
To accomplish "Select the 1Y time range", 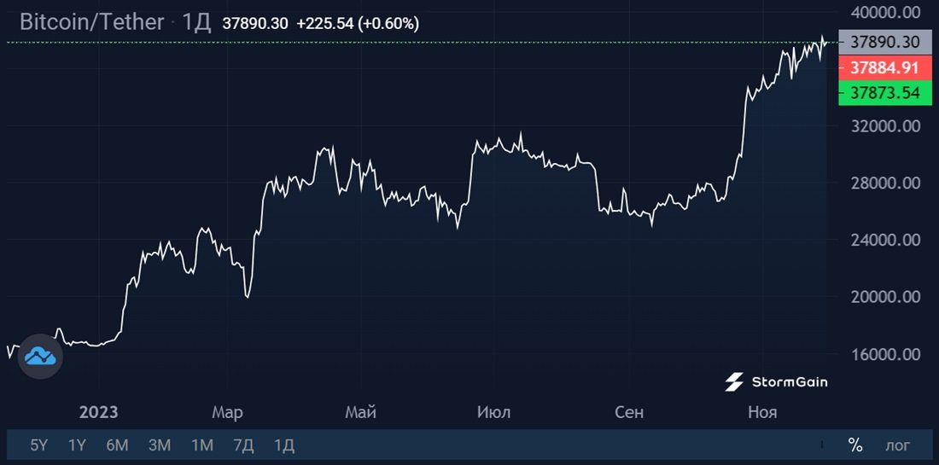I will pos(77,445).
